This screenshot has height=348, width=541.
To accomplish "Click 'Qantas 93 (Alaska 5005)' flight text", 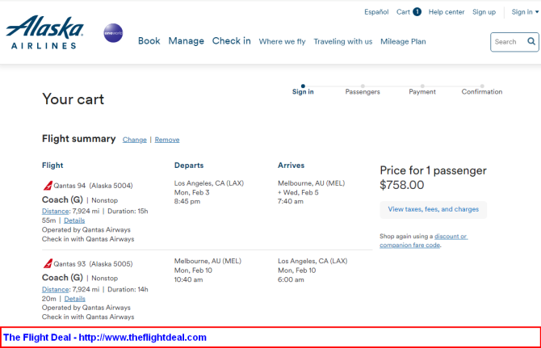I will 93,264.
